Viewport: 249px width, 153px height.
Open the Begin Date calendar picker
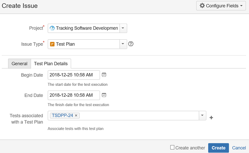(104, 75)
